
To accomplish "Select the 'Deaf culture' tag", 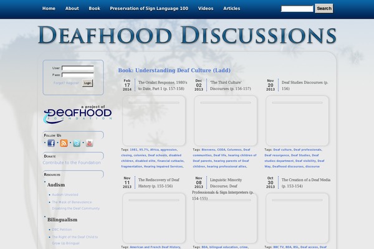I will click(x=282, y=149).
